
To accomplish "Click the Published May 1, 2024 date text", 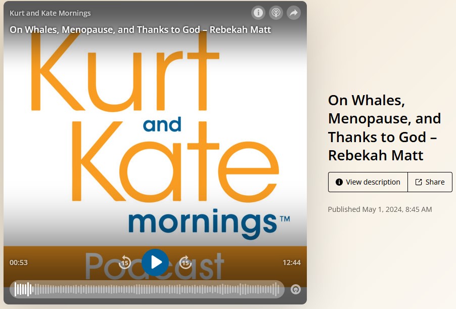I will coord(380,209).
